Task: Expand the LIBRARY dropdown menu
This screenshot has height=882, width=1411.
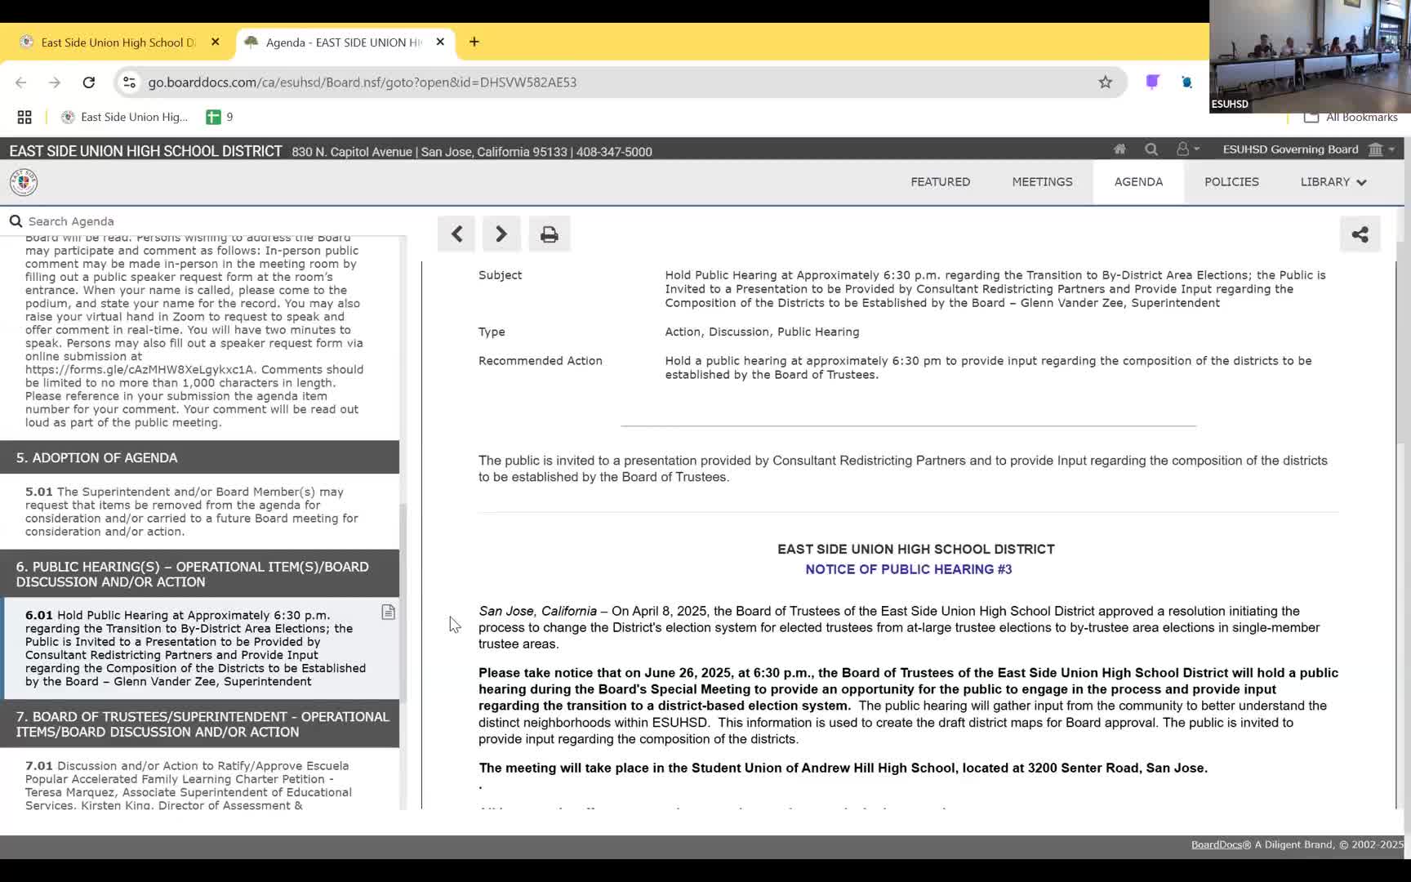Action: 1333,182
